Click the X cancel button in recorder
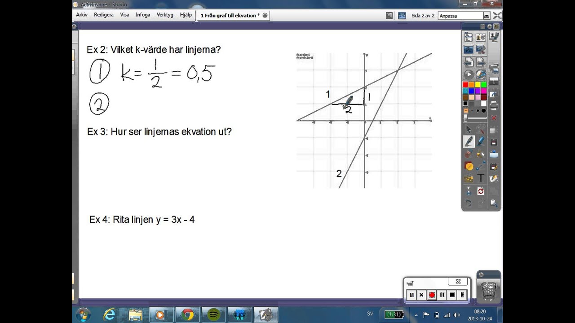Viewport: 575px width, 323px height. click(x=421, y=295)
